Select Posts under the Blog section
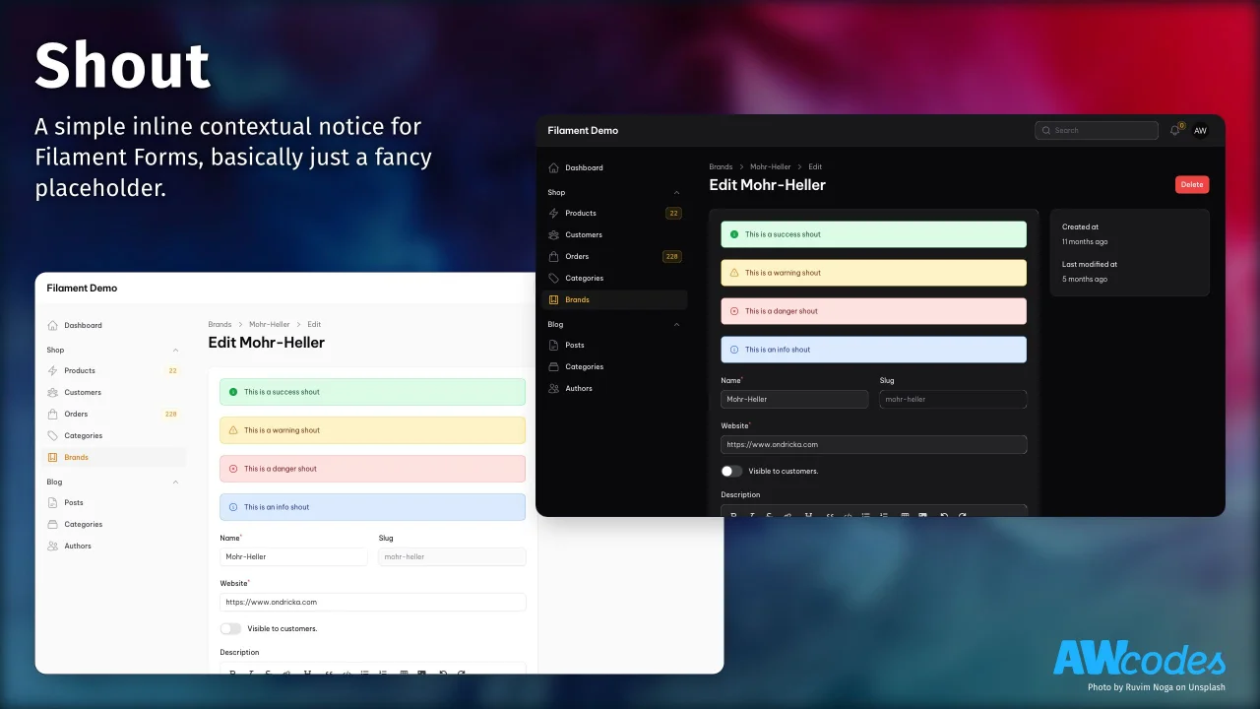 point(576,345)
